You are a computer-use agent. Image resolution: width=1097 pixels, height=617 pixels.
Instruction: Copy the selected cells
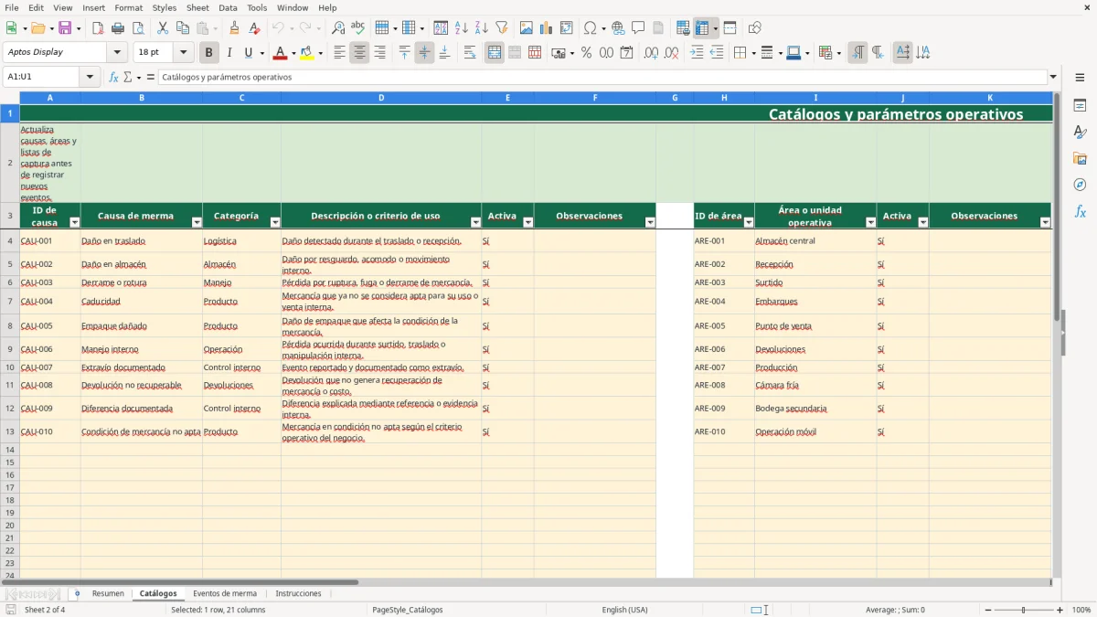(182, 28)
